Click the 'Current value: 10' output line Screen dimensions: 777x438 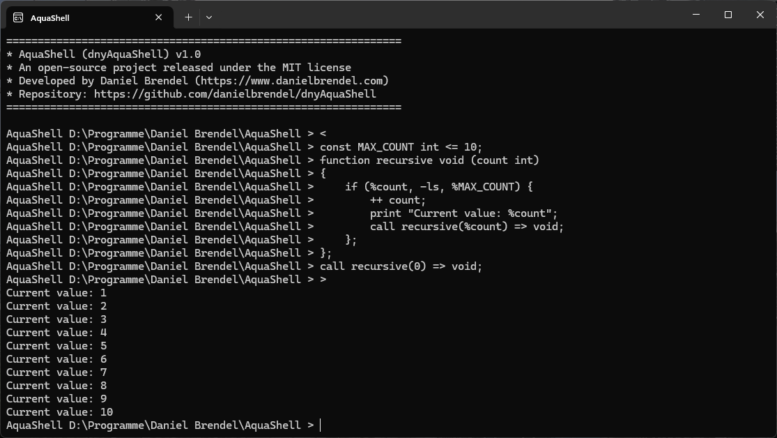point(59,412)
